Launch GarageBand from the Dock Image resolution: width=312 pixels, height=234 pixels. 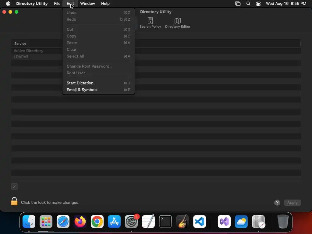[183, 221]
